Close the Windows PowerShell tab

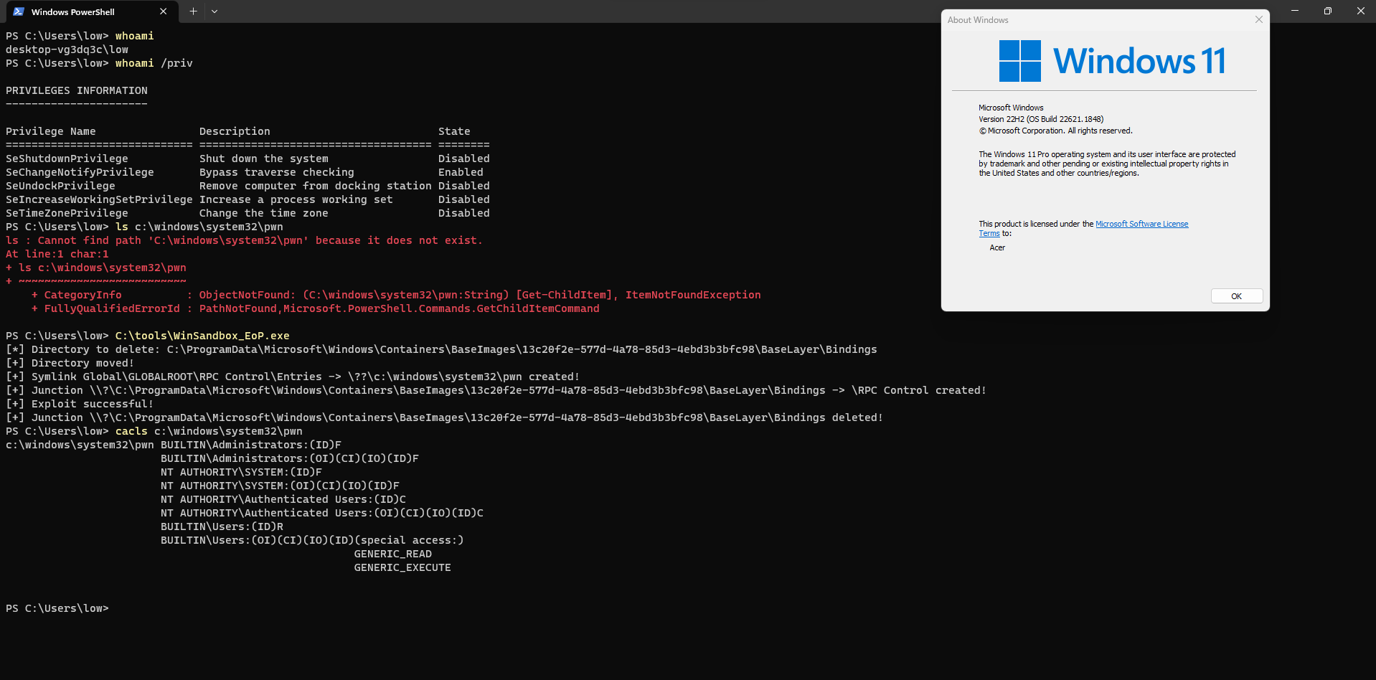164,11
